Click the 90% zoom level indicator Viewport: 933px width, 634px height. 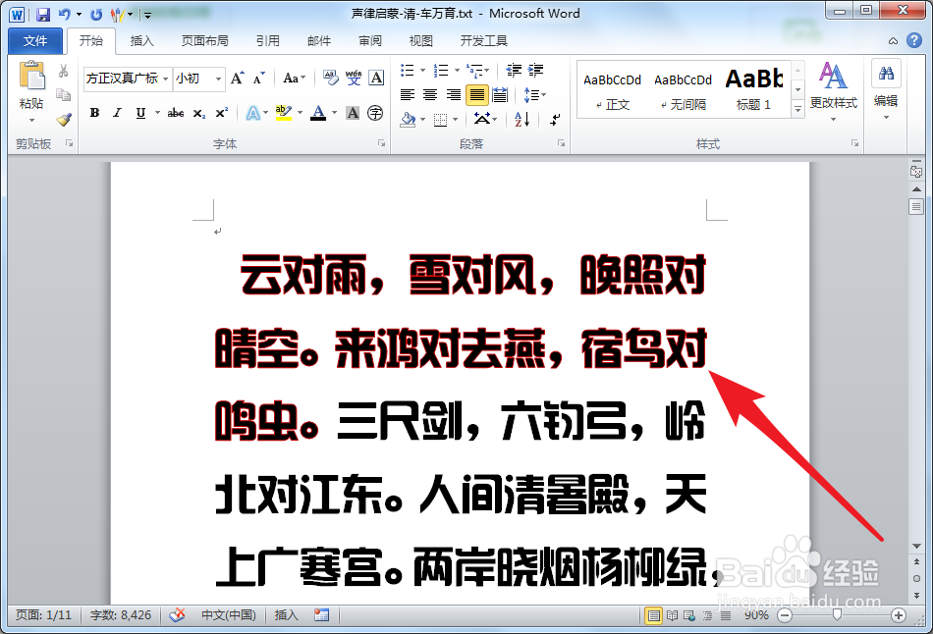[755, 615]
